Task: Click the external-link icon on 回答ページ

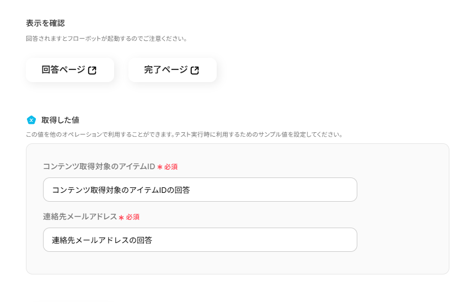Action: tap(93, 70)
